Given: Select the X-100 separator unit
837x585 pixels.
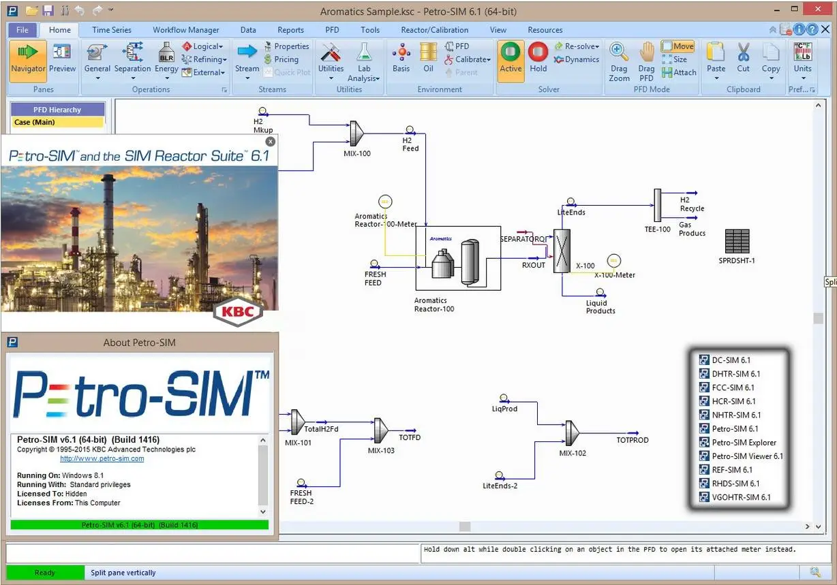Looking at the screenshot, I should pyautogui.click(x=562, y=251).
